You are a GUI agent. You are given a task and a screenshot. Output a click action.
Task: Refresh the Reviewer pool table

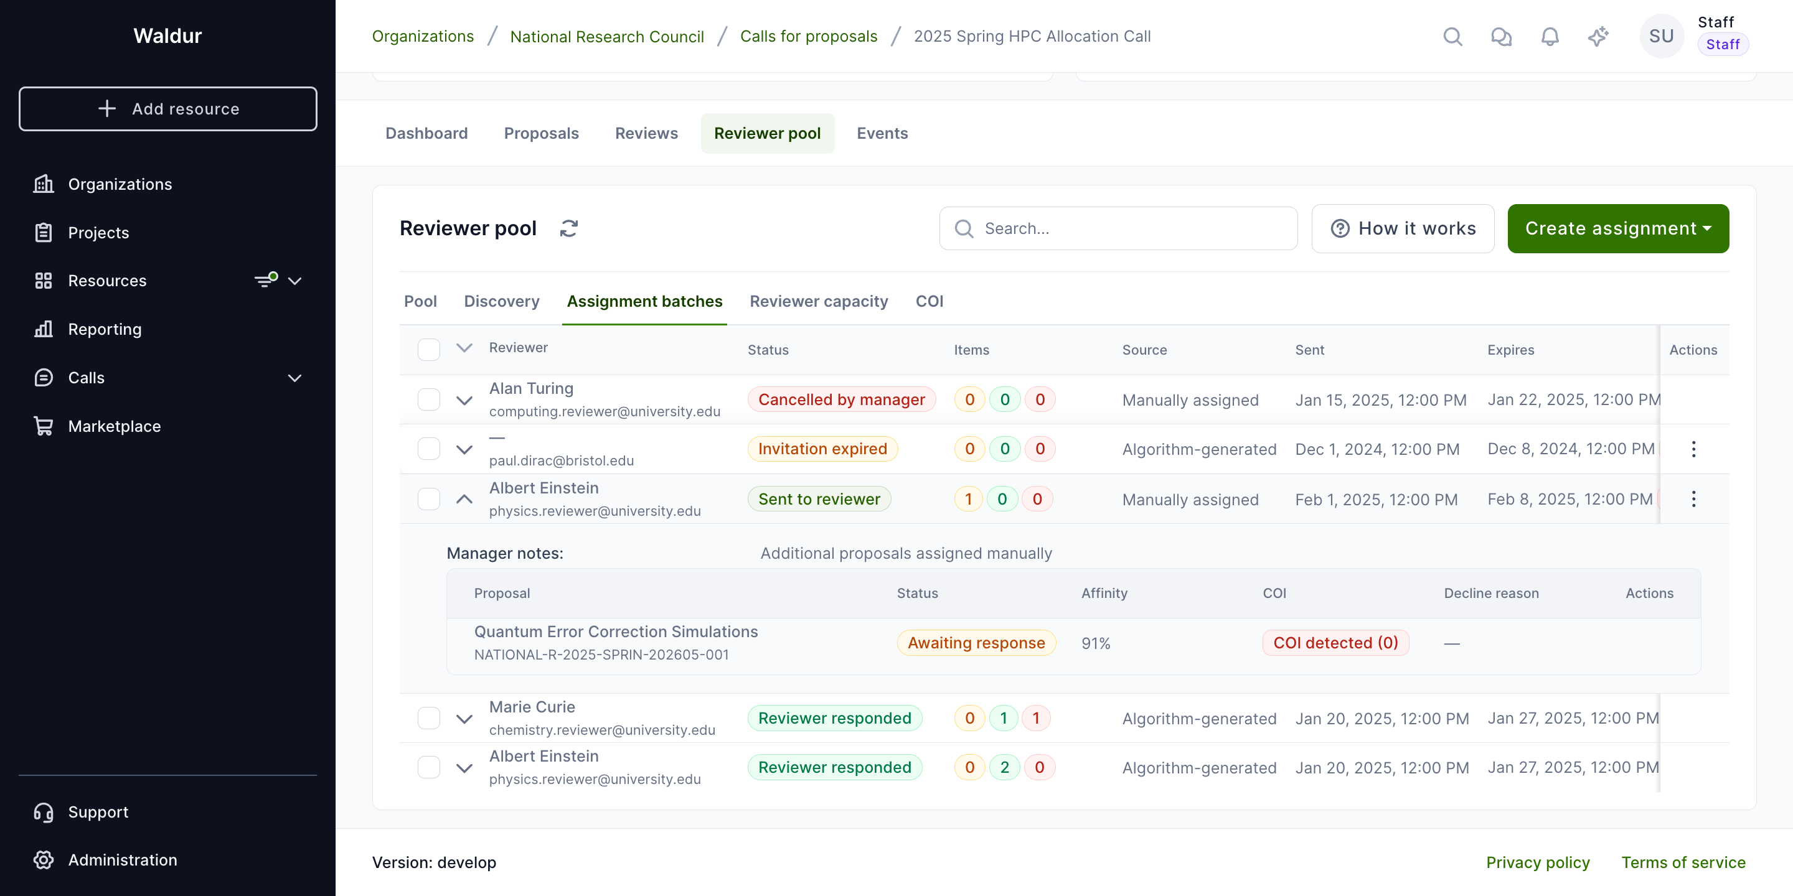[x=568, y=228]
